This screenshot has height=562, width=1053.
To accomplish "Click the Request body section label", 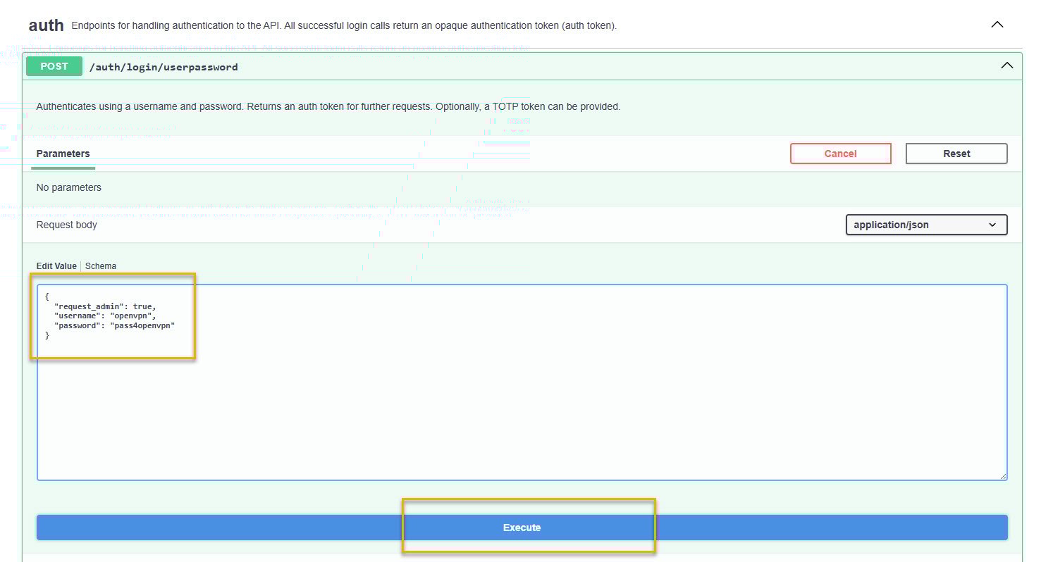I will click(x=66, y=225).
